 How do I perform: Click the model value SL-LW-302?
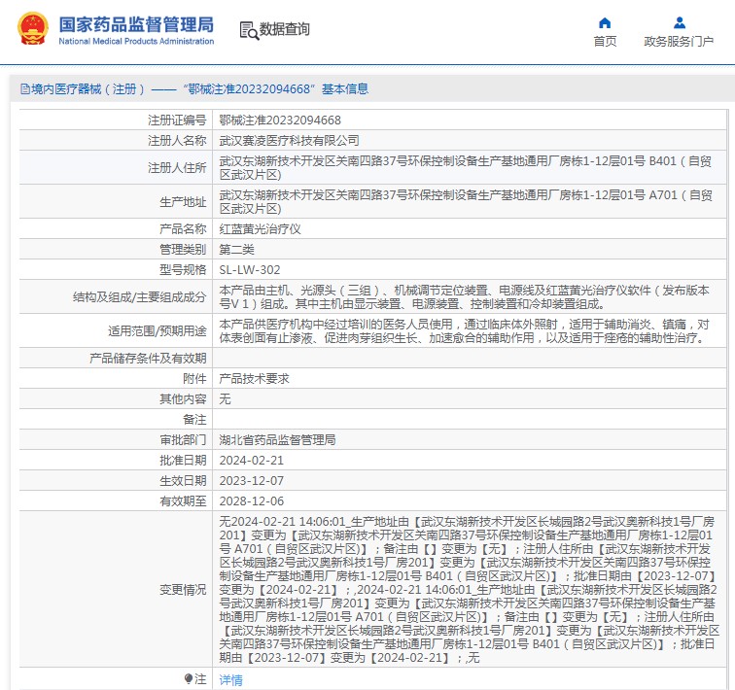tap(249, 270)
